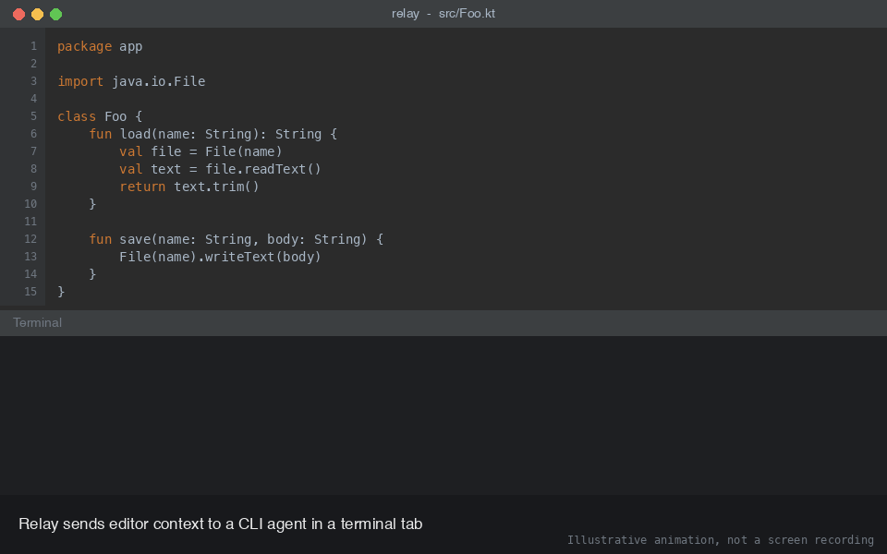Image resolution: width=887 pixels, height=554 pixels.
Task: Click 'file.readText()' on line 8
Action: pos(263,169)
